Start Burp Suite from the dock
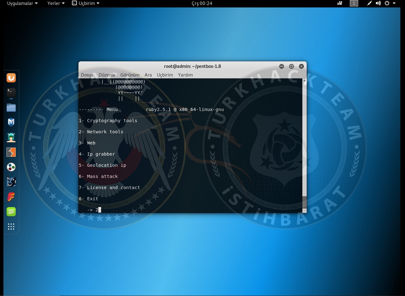The height and width of the screenshot is (296, 405). tap(11, 152)
